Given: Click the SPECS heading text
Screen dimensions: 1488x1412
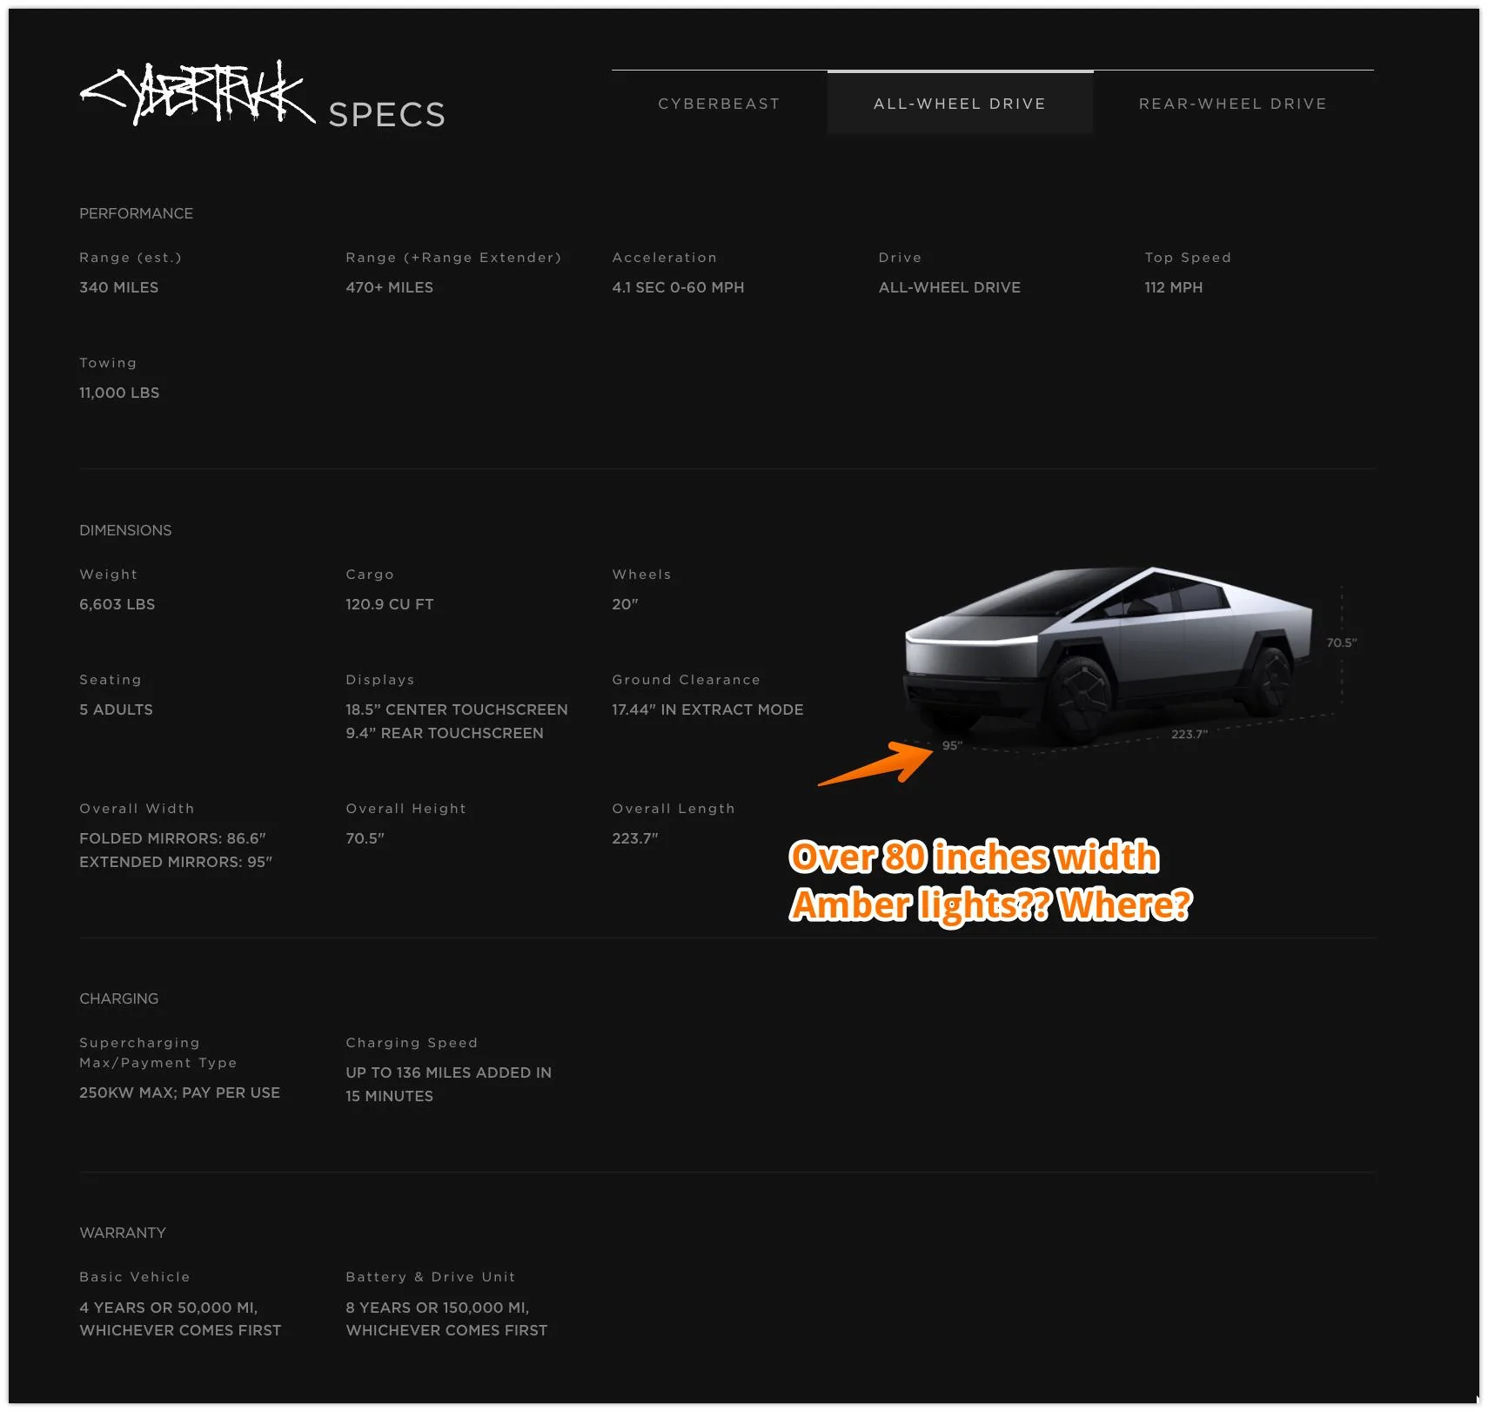Looking at the screenshot, I should point(387,115).
